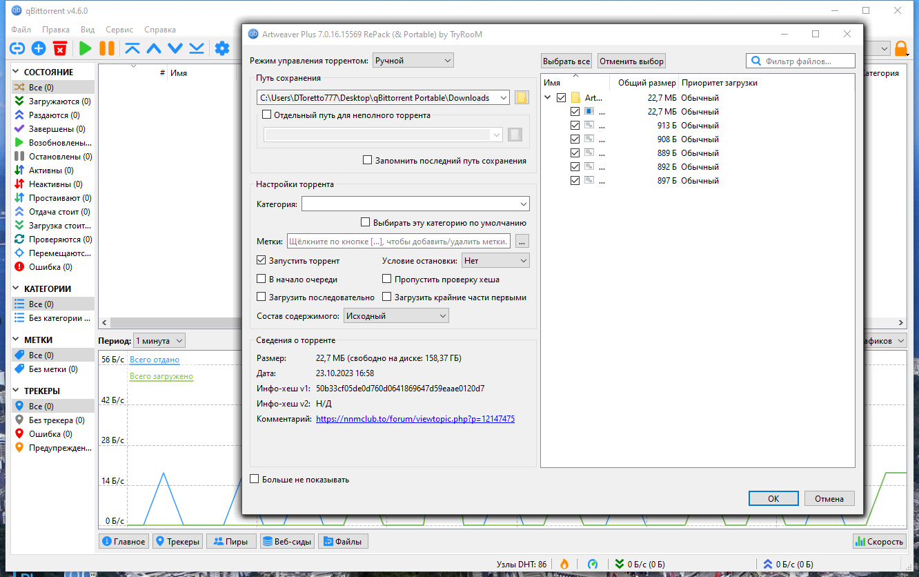The width and height of the screenshot is (919, 577).
Task: Enable 'Загрузить крайние части первыми'
Action: [387, 297]
